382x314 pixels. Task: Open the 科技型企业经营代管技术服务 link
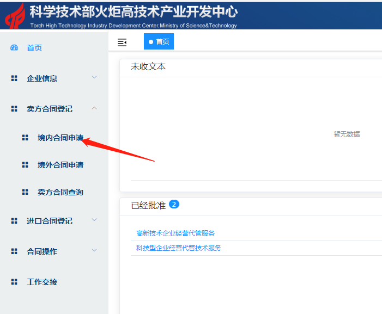(x=179, y=248)
